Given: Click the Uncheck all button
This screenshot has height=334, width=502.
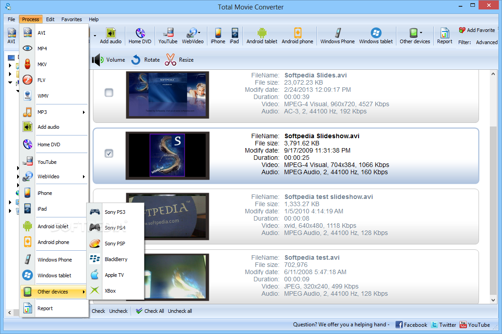Looking at the screenshot, I should click(x=180, y=311).
